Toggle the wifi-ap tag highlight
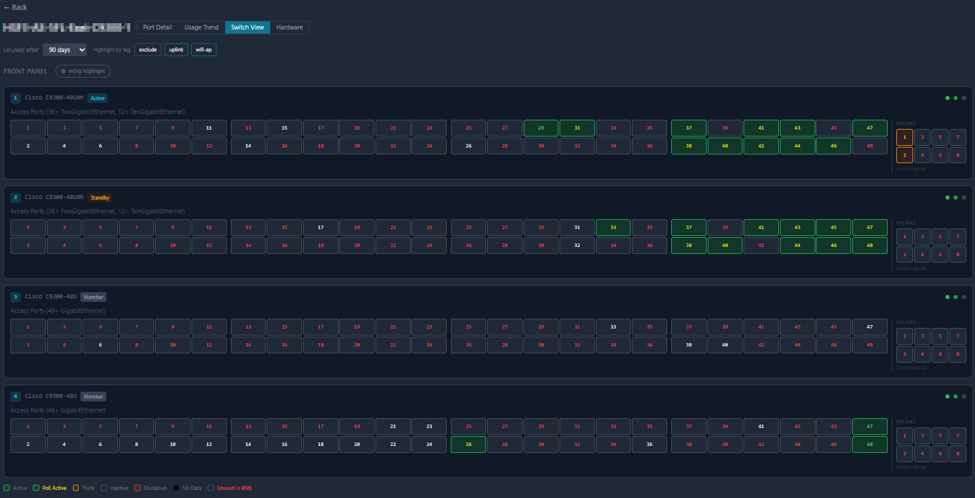Image resolution: width=975 pixels, height=498 pixels. 204,50
